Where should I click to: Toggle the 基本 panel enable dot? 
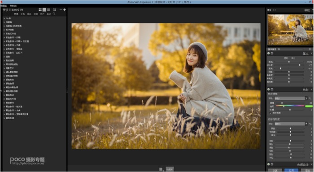pos(269,53)
